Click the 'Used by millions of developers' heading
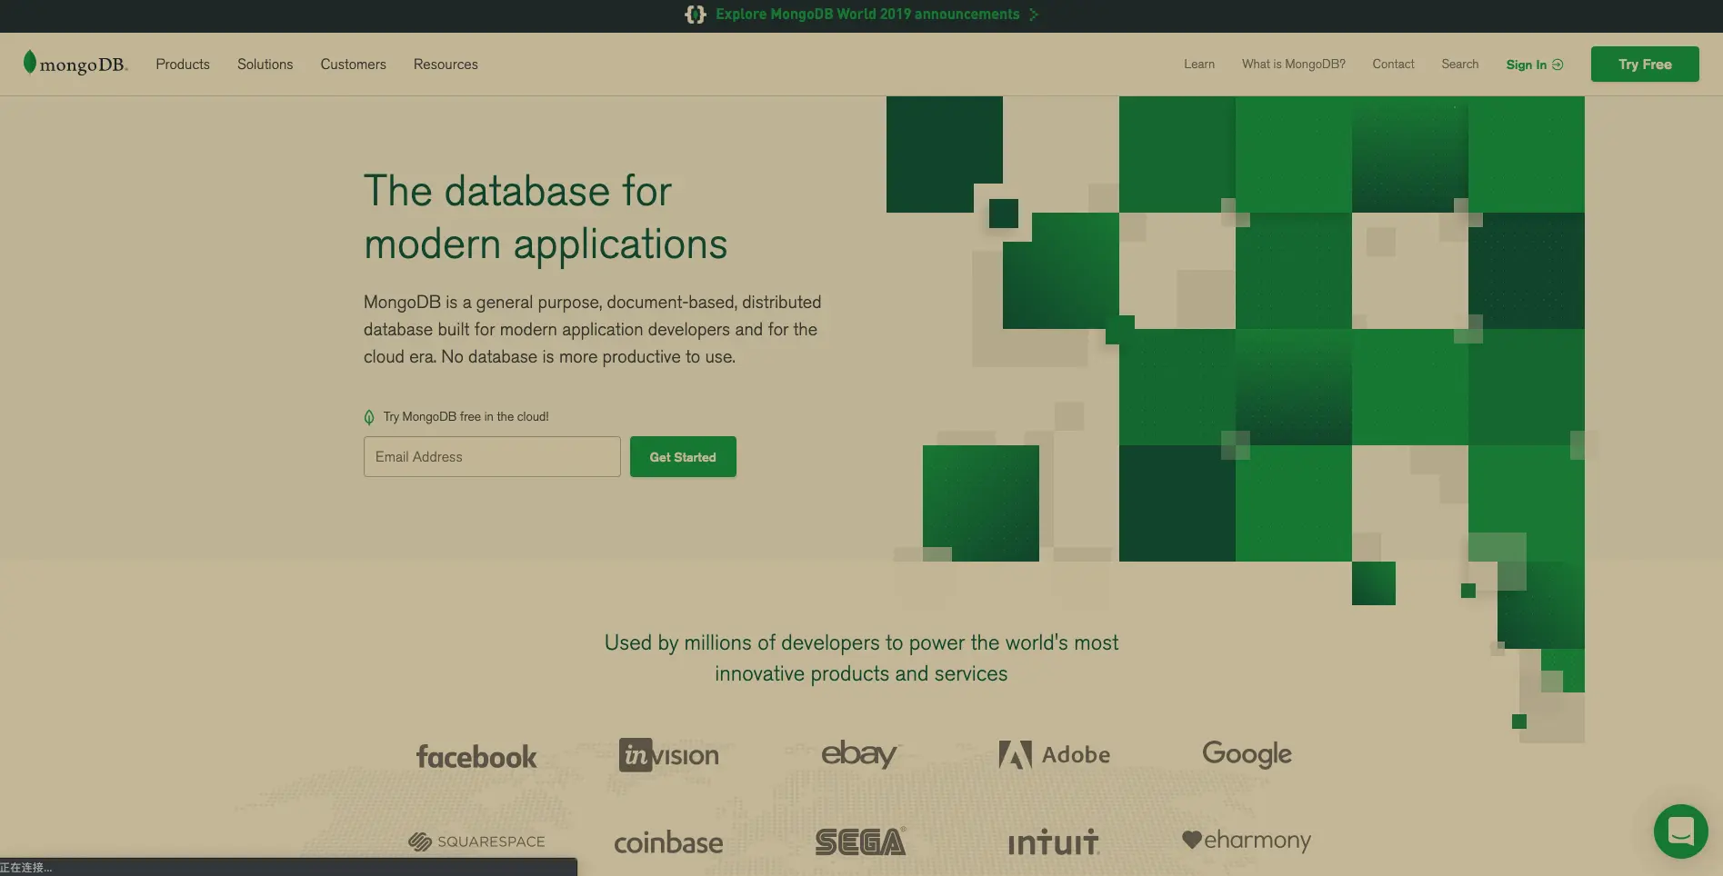Viewport: 1723px width, 876px height. [861, 658]
